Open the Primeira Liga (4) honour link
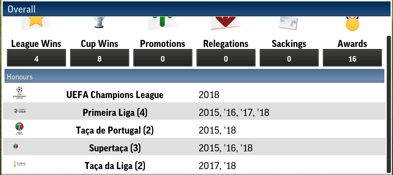Image resolution: width=393 pixels, height=175 pixels. (x=115, y=113)
